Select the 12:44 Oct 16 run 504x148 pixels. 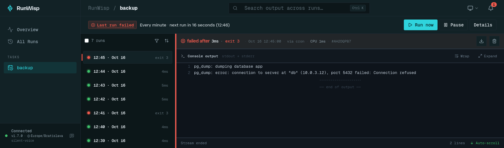point(128,71)
